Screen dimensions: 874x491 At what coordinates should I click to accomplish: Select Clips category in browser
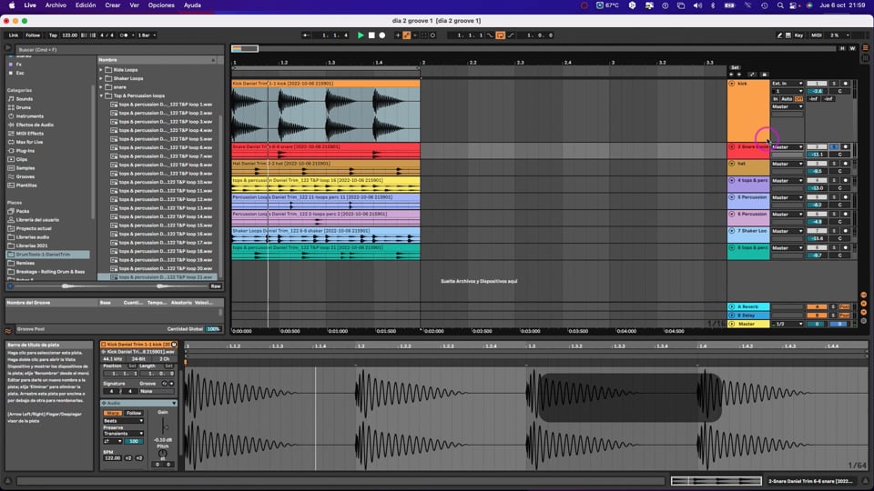coord(21,159)
